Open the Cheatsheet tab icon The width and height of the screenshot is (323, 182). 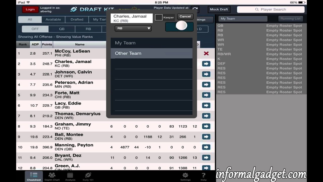click(34, 176)
